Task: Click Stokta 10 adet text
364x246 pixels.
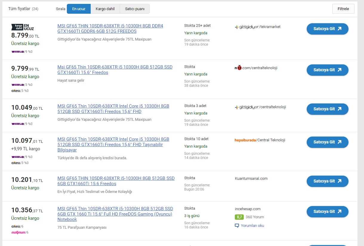Action: (x=196, y=139)
